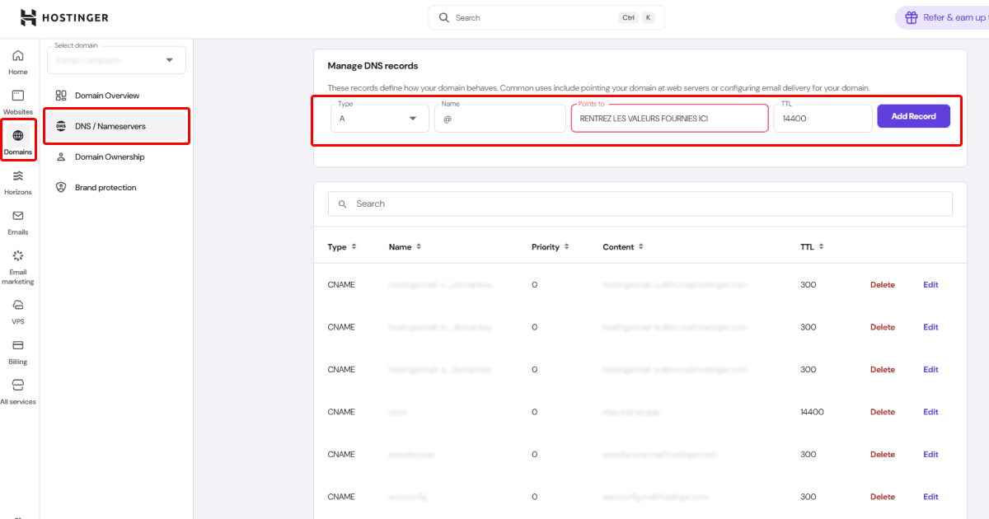Sort records by Priority column
Viewport: 989px width, 519px height.
tap(551, 246)
